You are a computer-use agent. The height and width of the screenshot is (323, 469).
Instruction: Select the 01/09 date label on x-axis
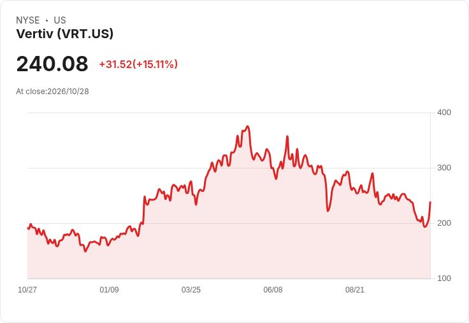(x=109, y=289)
